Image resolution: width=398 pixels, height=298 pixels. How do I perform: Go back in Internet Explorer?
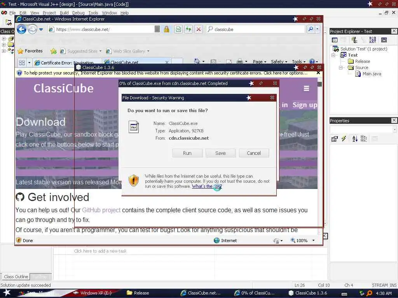point(22,29)
